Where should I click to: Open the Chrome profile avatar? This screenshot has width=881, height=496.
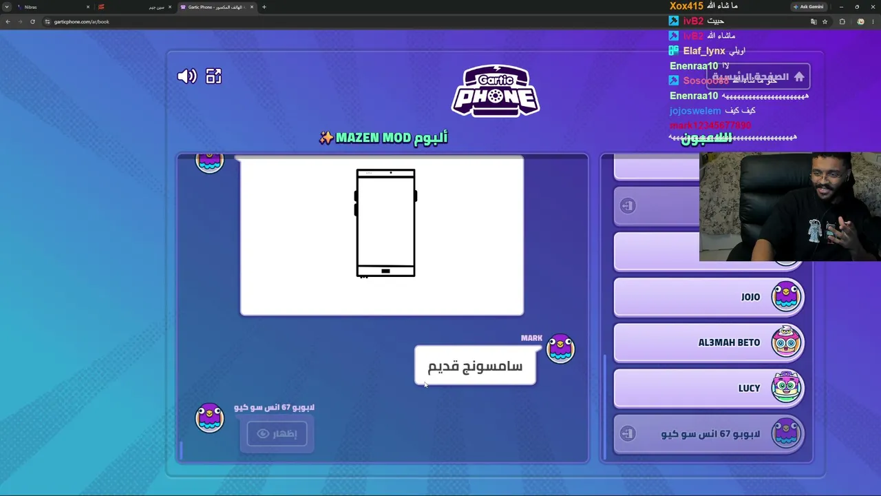pos(860,21)
